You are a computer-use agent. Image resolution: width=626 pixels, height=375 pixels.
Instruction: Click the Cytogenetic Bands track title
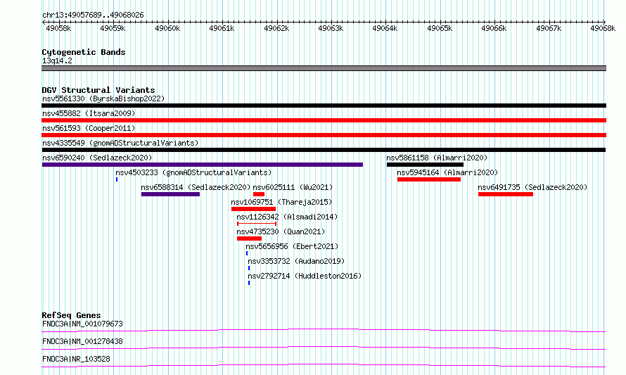(84, 52)
